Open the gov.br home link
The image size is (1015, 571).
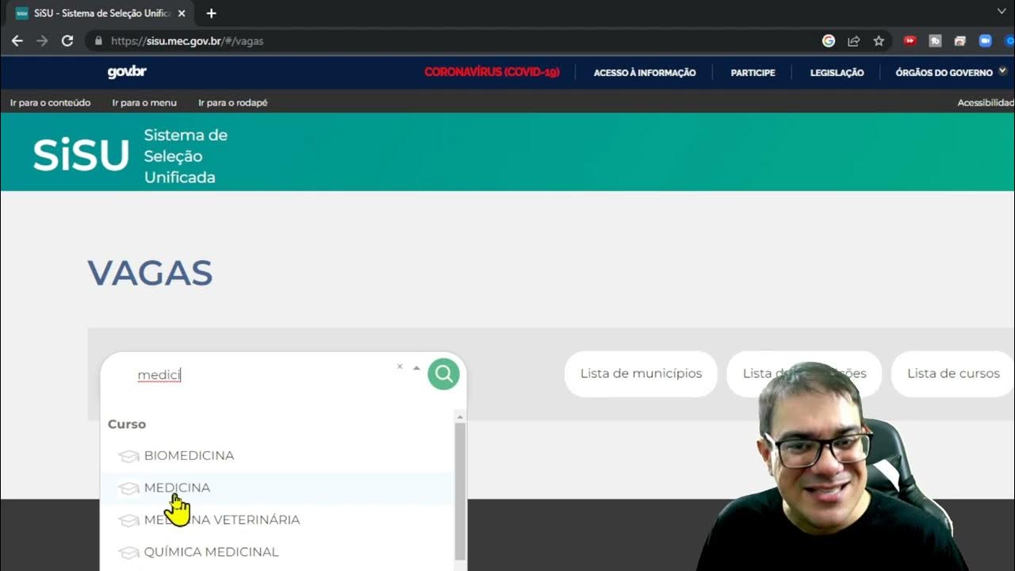127,72
